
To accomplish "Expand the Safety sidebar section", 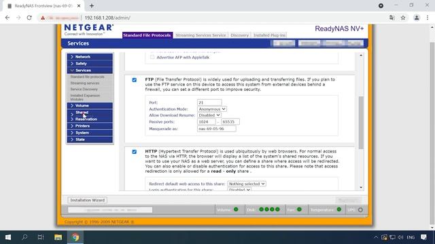I will click(90, 64).
